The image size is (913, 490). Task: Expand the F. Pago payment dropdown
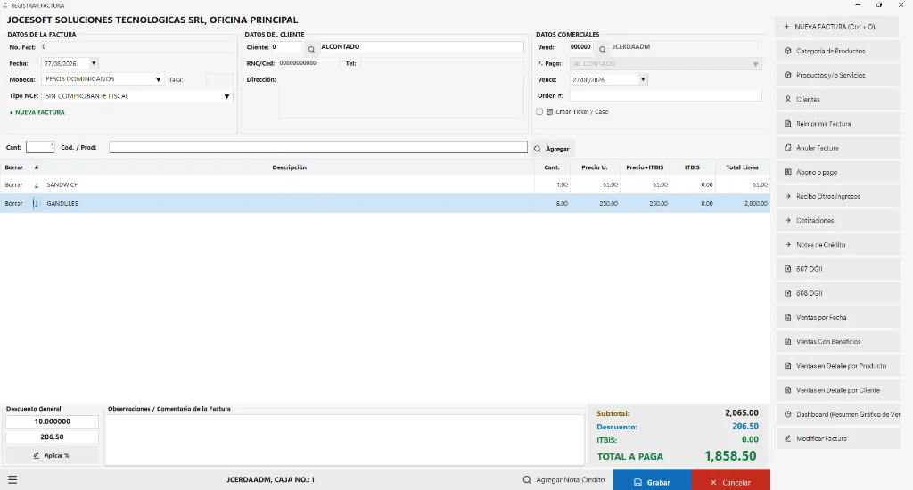[x=756, y=64]
